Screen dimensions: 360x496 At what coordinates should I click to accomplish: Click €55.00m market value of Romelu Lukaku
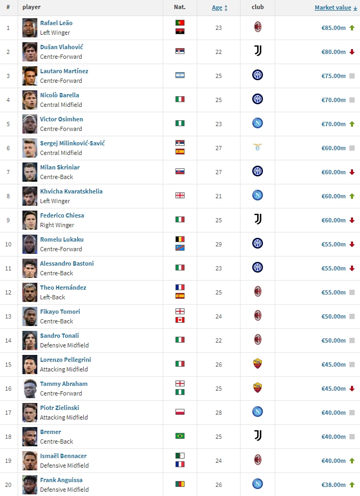click(x=333, y=244)
